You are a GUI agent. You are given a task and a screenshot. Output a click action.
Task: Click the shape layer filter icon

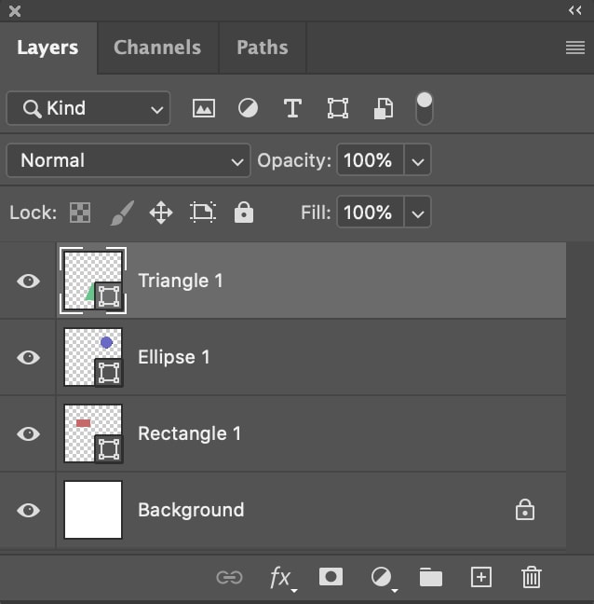pyautogui.click(x=337, y=108)
